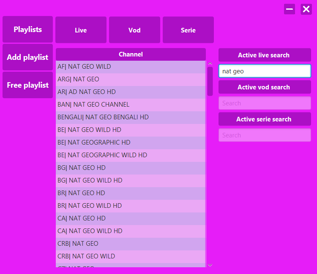Select channel AF| NAT GEO WILD

[x=131, y=67]
